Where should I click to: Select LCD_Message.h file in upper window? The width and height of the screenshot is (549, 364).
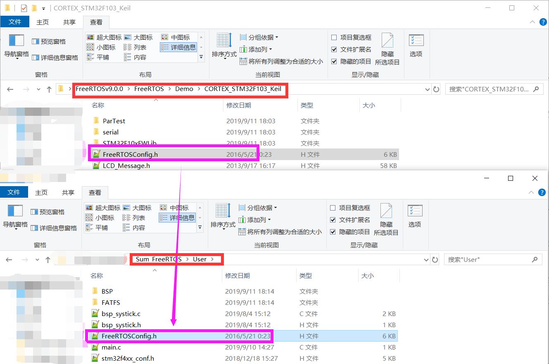click(x=245, y=165)
